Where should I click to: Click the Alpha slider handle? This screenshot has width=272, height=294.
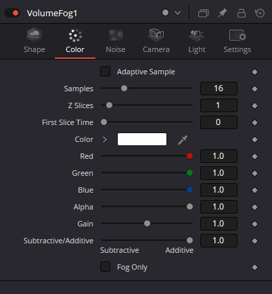[189, 207]
